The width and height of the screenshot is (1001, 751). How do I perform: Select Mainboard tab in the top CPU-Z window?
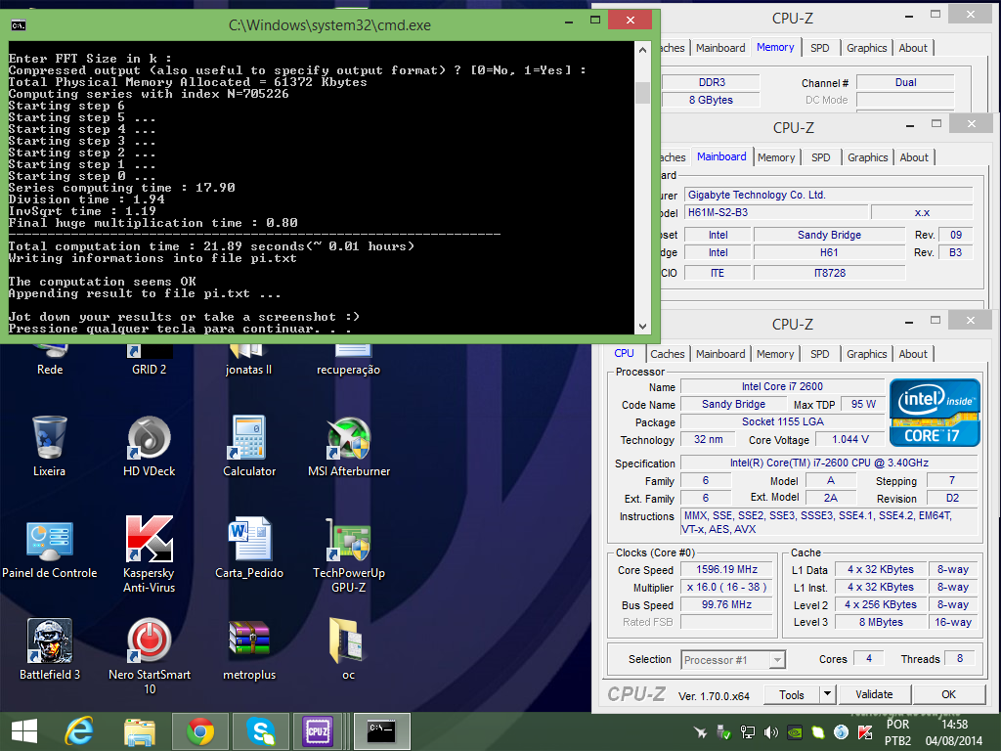pyautogui.click(x=720, y=48)
